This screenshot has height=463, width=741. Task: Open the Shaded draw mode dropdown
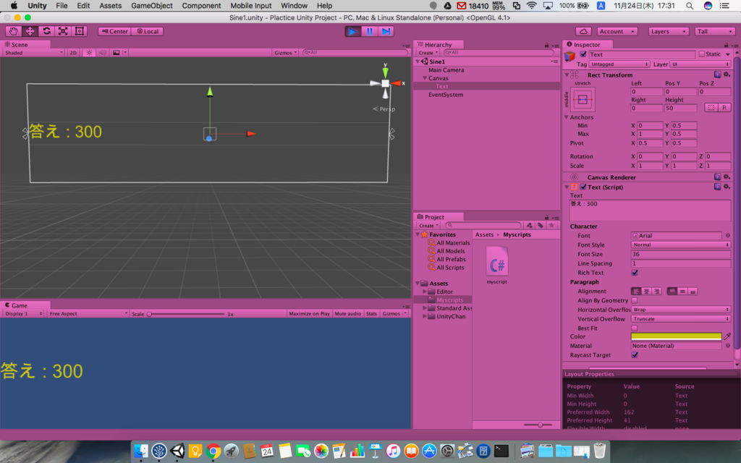click(x=33, y=52)
